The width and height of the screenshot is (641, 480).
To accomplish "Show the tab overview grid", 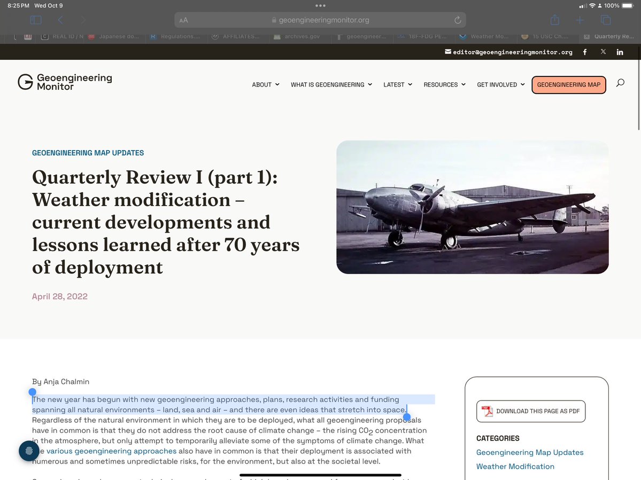I will coord(606,20).
